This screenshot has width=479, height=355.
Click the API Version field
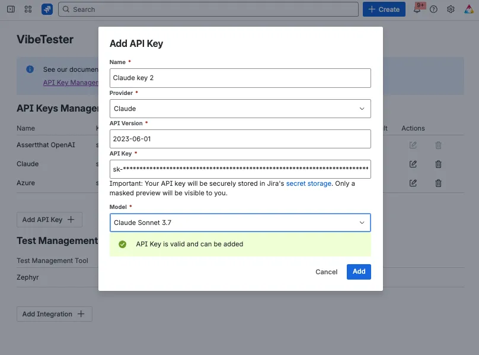click(x=240, y=139)
